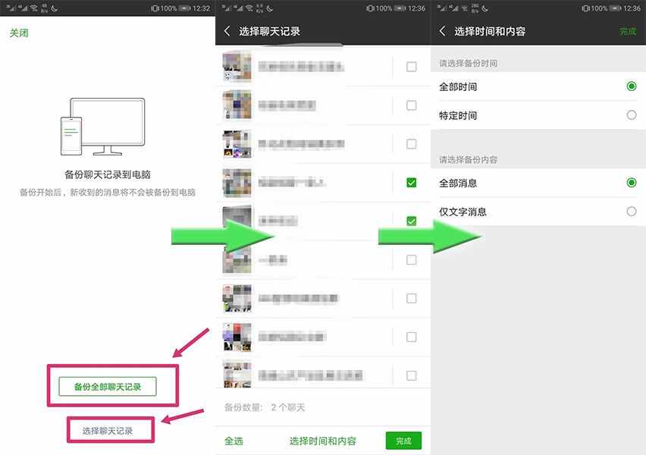The height and width of the screenshot is (455, 646).
Task: Click 关闭 to close the backup screen
Action: point(17,33)
